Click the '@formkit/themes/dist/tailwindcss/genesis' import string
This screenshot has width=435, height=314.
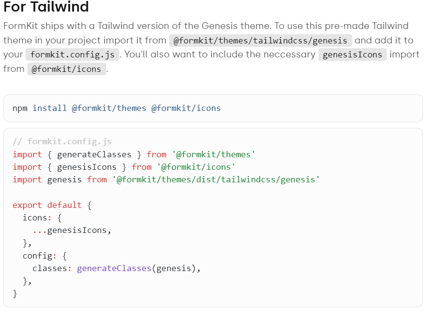(x=216, y=179)
